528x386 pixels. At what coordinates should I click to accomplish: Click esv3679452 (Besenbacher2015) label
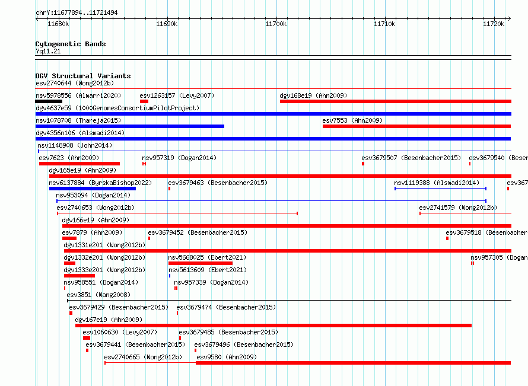[198, 232]
